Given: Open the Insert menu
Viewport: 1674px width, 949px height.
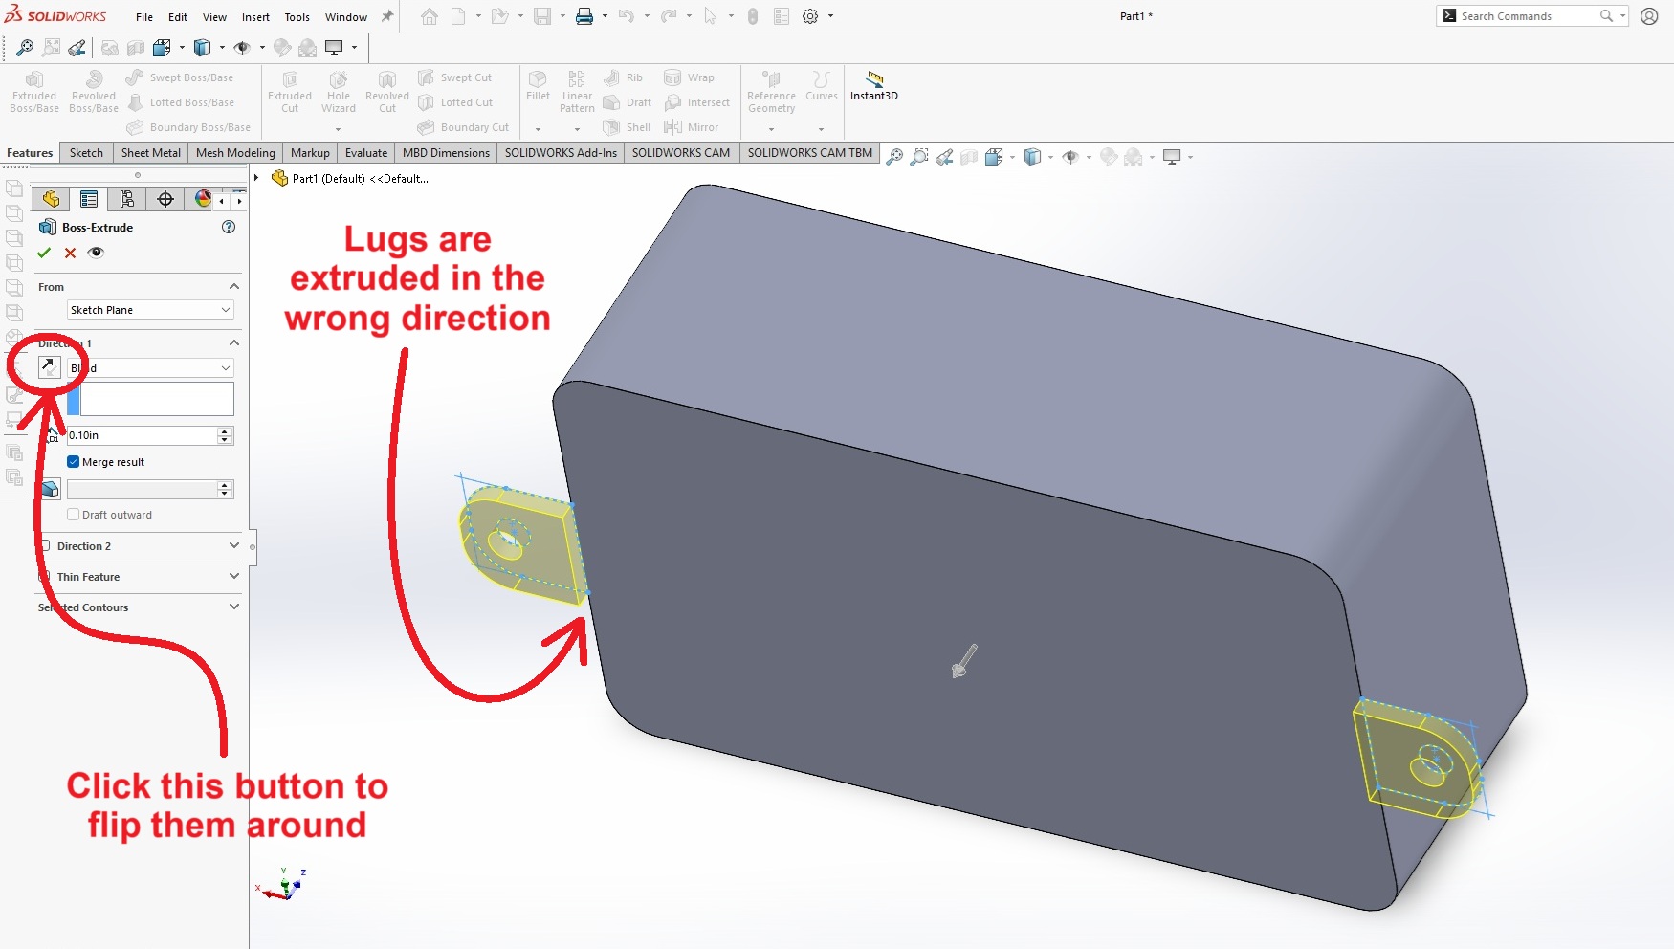Looking at the screenshot, I should (255, 17).
